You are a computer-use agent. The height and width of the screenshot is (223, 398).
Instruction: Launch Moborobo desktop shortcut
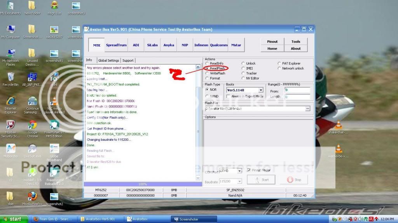[x=10, y=151]
